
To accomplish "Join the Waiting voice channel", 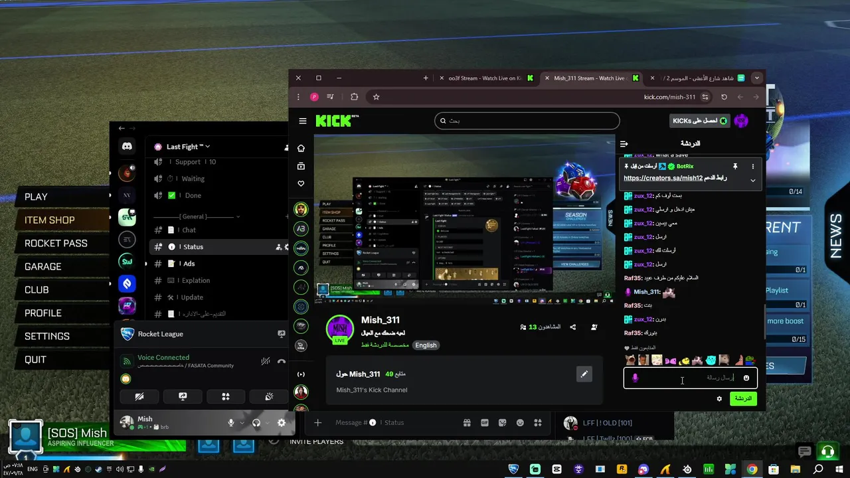I will click(219, 179).
